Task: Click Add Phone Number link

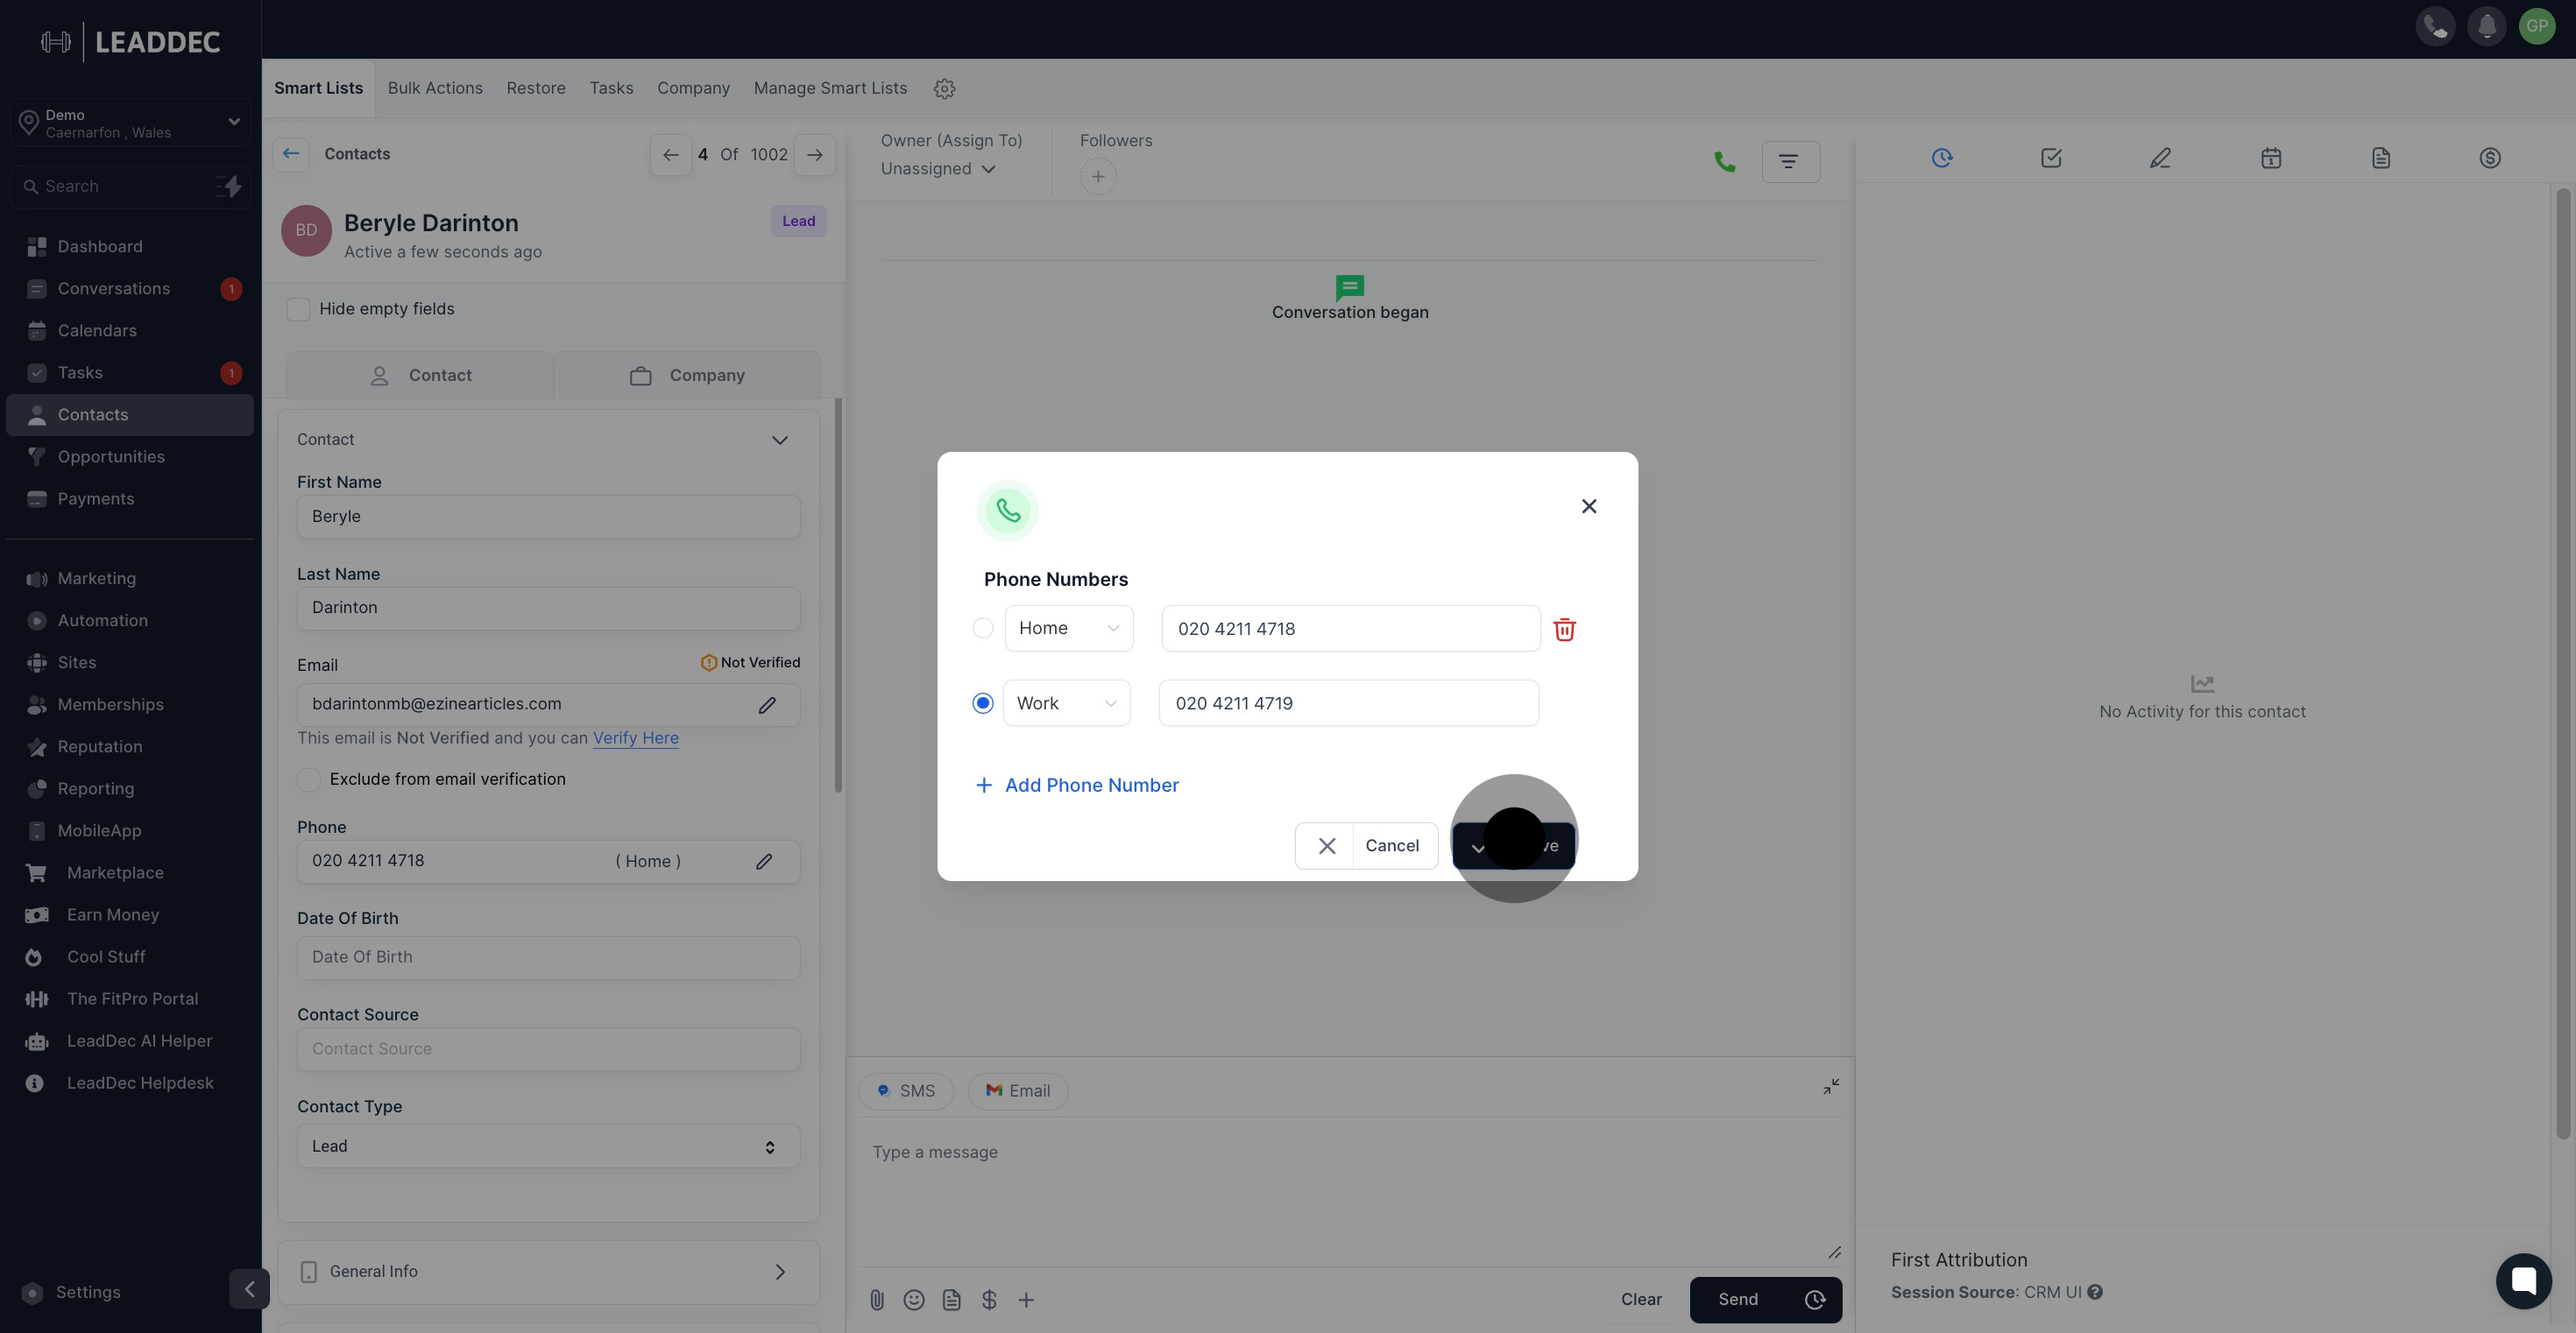Action: (1077, 786)
